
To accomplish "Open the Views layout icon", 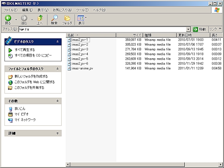I will tap(81, 18).
